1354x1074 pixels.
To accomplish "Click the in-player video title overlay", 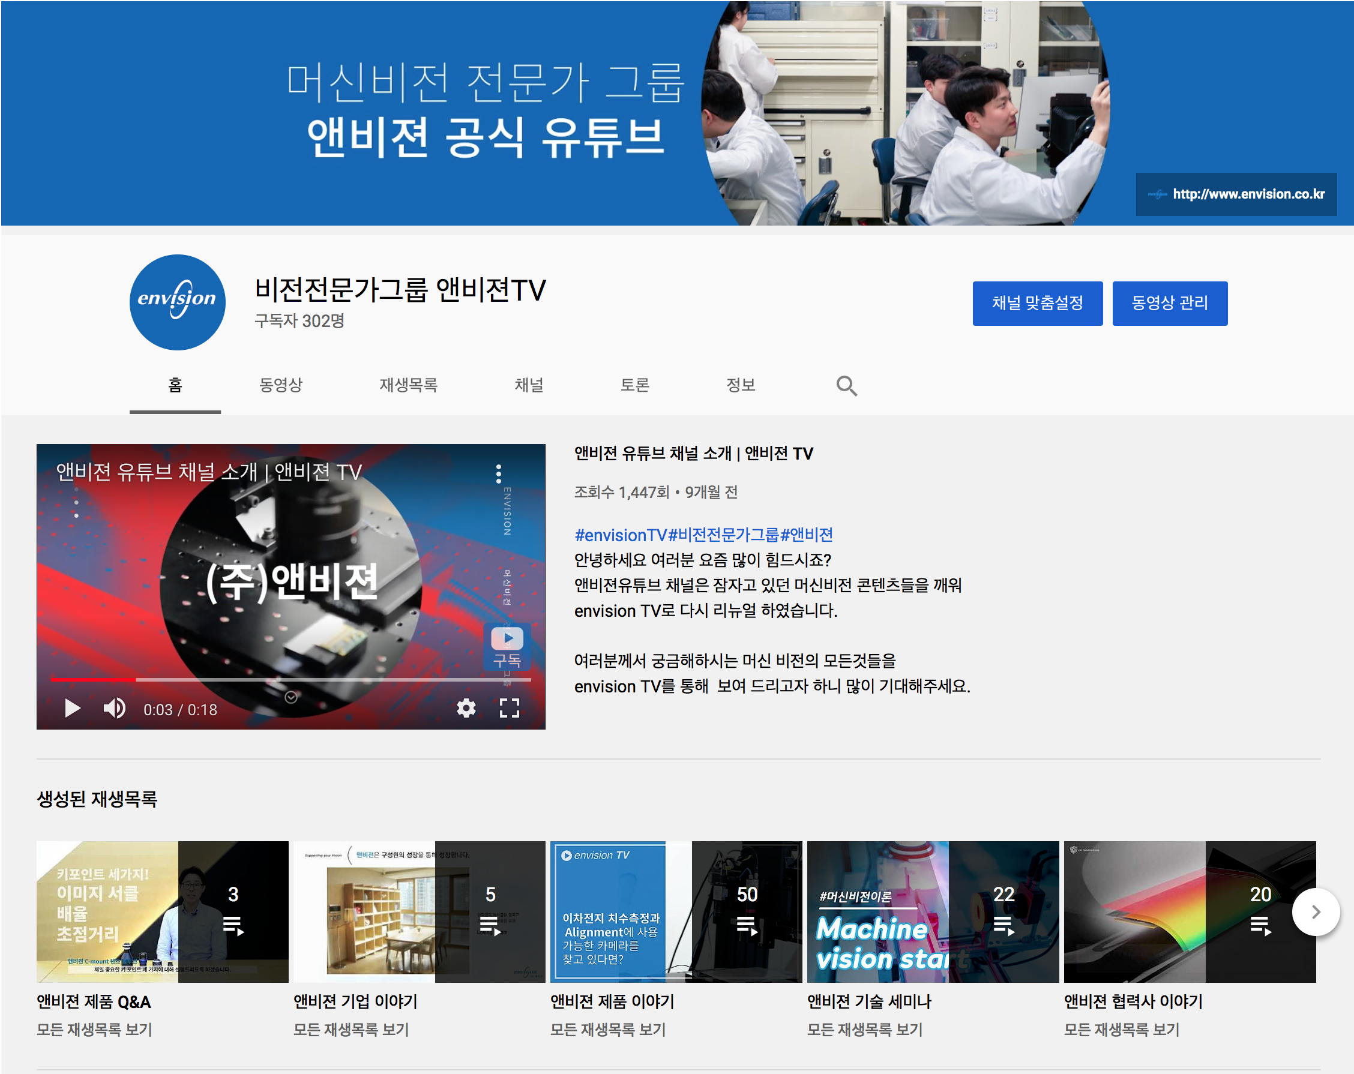I will coord(209,472).
